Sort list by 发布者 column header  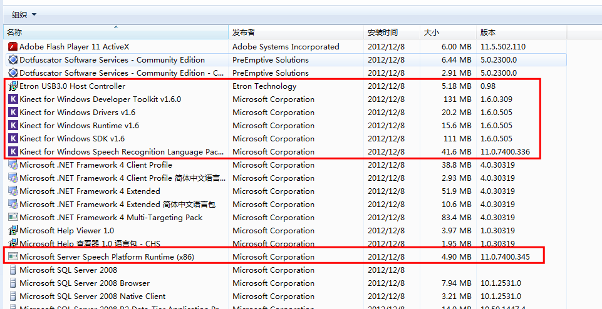pyautogui.click(x=296, y=32)
